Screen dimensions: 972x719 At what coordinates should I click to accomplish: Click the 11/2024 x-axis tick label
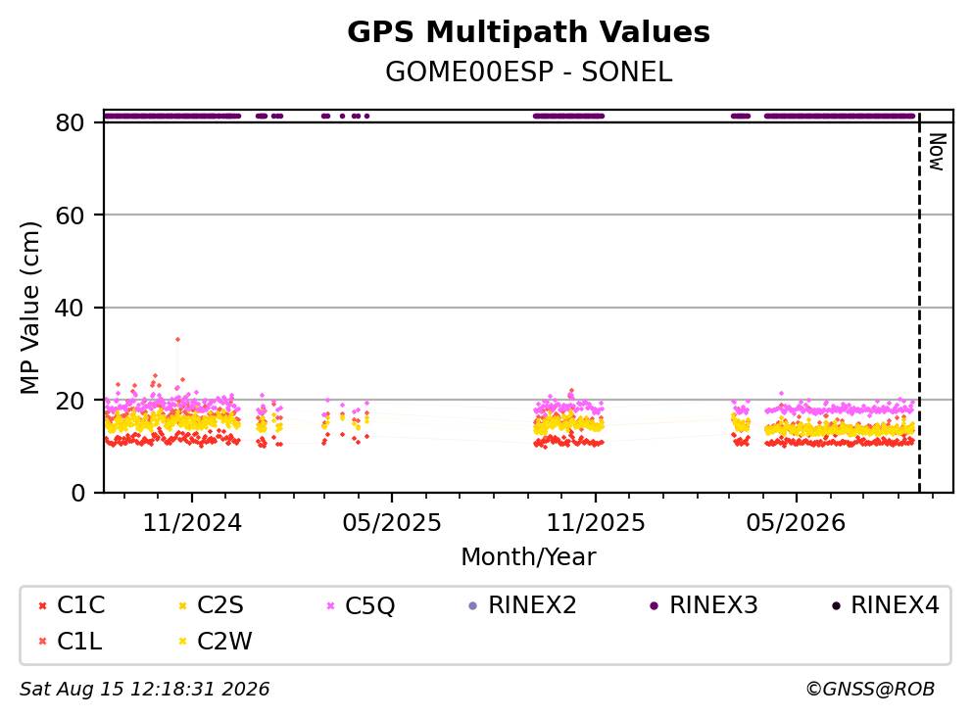(192, 523)
